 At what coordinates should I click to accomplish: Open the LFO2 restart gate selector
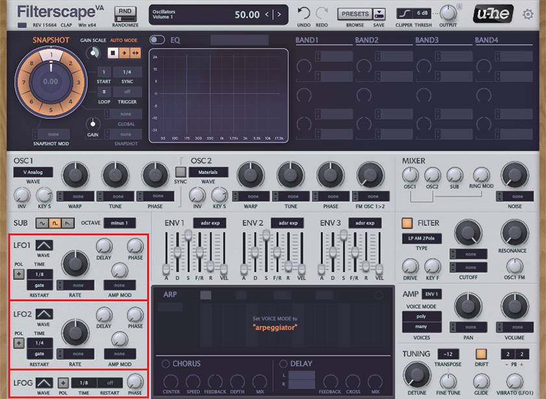[x=40, y=354]
